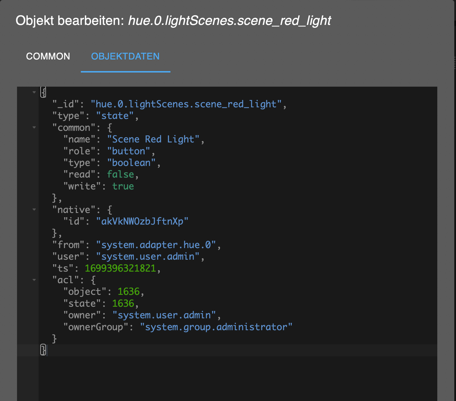
Task: Click the role value "button"
Action: point(128,151)
